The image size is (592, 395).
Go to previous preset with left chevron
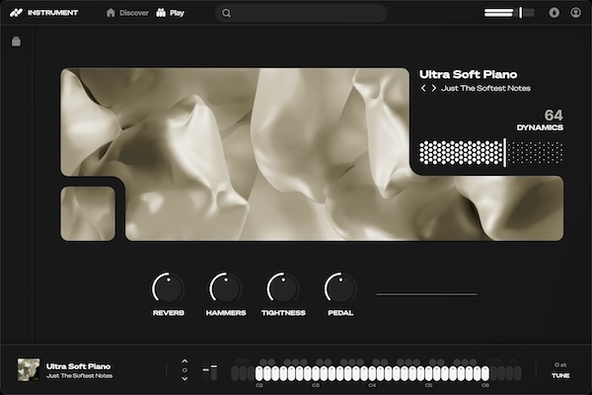click(x=423, y=89)
